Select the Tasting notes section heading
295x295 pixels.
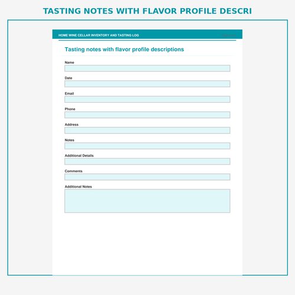(x=124, y=50)
